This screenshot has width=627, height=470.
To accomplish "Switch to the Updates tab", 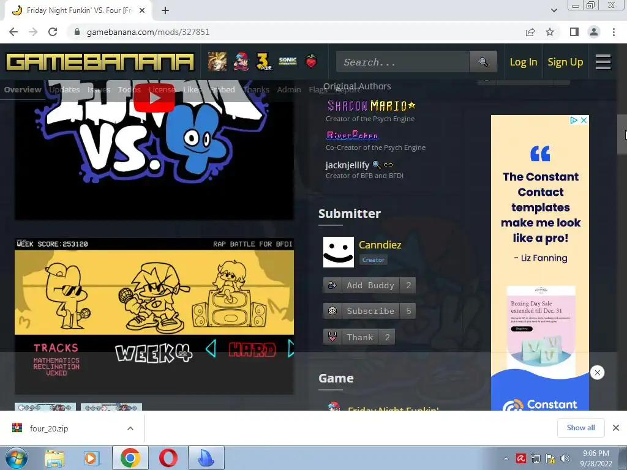I will (x=64, y=89).
